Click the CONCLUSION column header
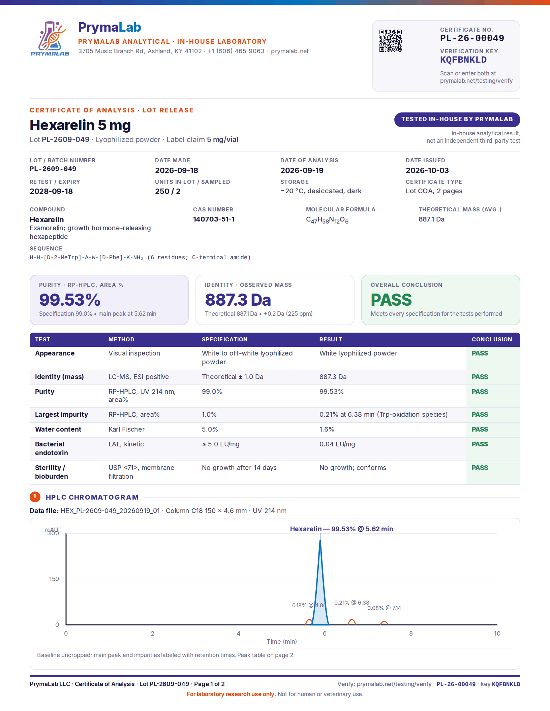Image resolution: width=550 pixels, height=711 pixels. (492, 339)
